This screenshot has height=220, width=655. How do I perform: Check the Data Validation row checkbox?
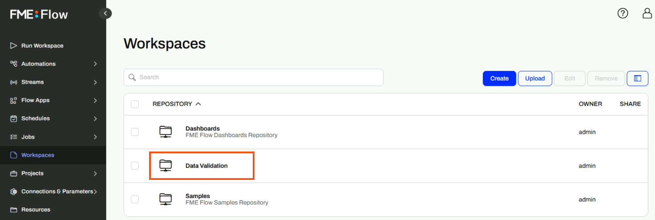pos(135,166)
